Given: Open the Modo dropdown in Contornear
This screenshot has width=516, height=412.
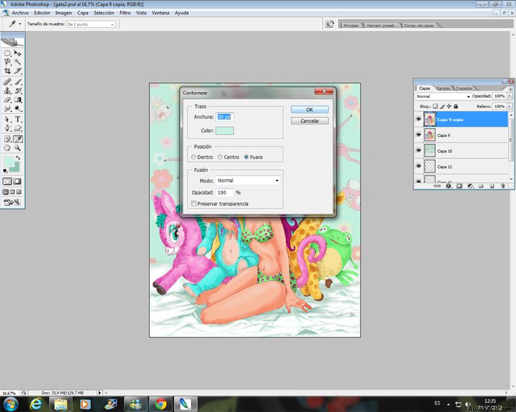Looking at the screenshot, I should point(248,181).
